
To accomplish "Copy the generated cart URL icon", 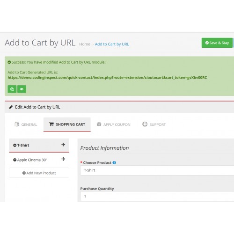I will click(x=12, y=89).
